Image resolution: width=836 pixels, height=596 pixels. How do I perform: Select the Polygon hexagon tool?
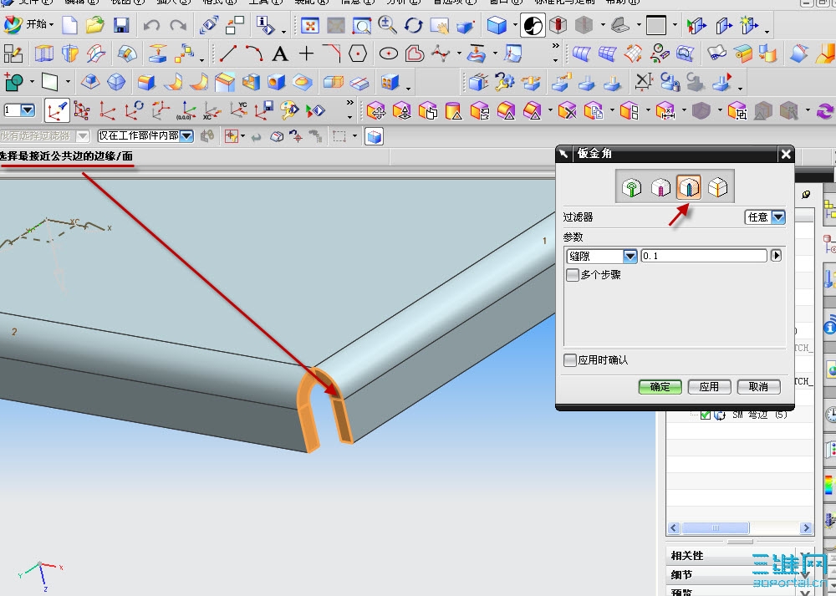tap(358, 53)
